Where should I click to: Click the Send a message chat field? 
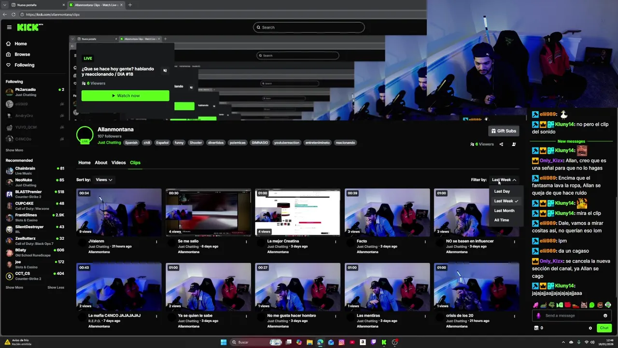point(571,316)
